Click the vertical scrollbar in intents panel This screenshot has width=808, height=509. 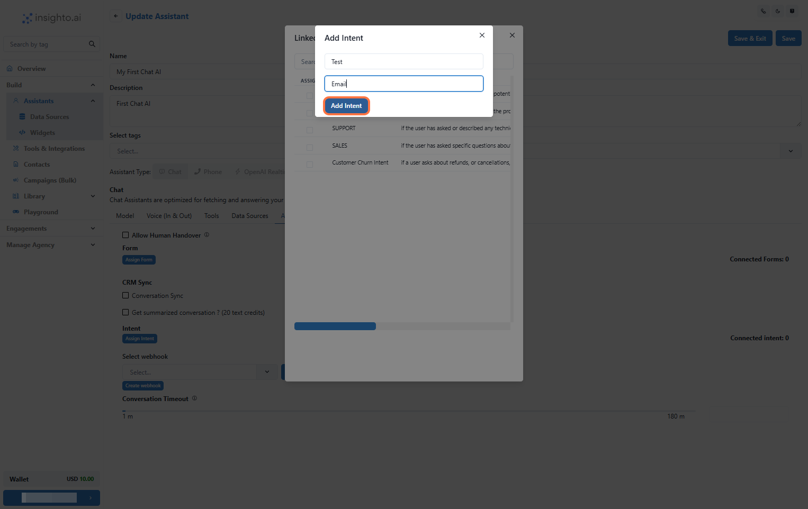click(x=511, y=198)
